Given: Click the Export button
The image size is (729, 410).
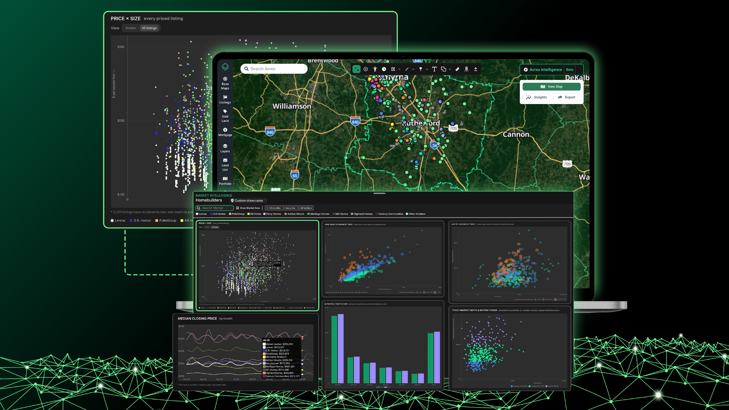Looking at the screenshot, I should (x=566, y=98).
